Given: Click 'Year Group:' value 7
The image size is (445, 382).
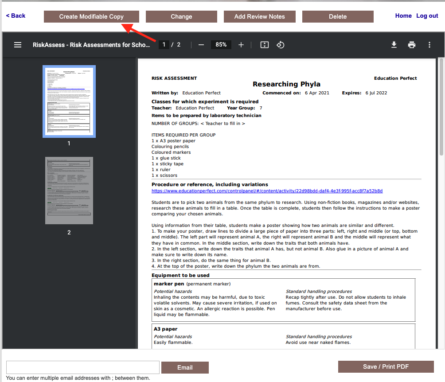Looking at the screenshot, I should click(x=261, y=108).
